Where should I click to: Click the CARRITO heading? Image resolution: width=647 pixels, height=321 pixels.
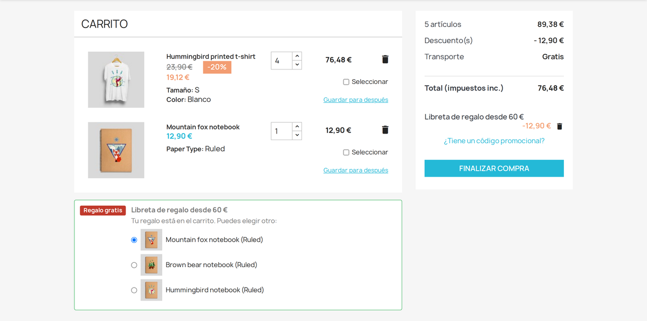click(105, 24)
